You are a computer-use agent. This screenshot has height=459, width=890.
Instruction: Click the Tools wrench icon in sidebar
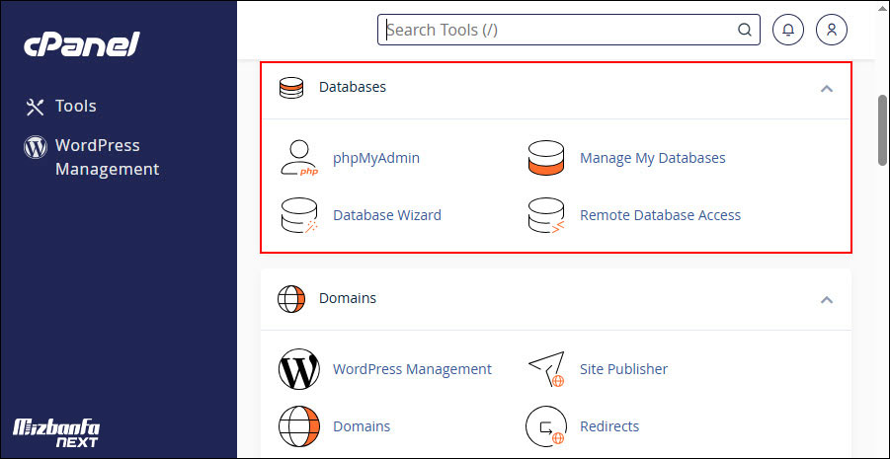click(x=36, y=107)
